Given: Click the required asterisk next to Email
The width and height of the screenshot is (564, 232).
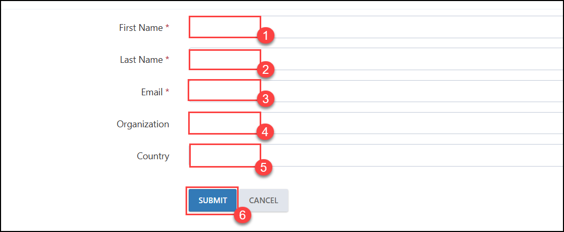Looking at the screenshot, I should (167, 92).
